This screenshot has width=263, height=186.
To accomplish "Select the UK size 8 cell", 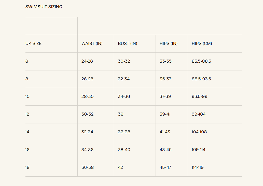I will tap(27, 79).
